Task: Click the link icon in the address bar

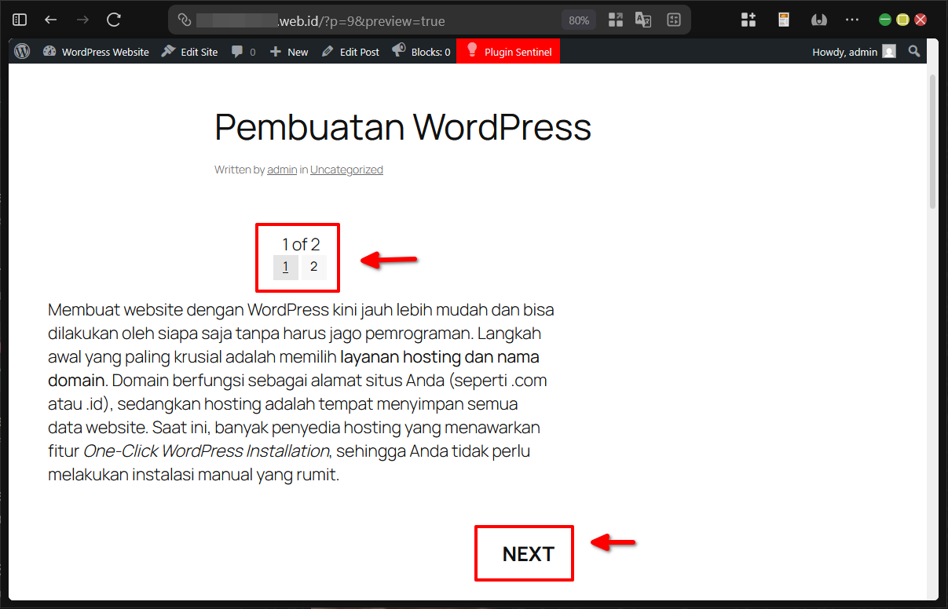Action: click(x=184, y=20)
